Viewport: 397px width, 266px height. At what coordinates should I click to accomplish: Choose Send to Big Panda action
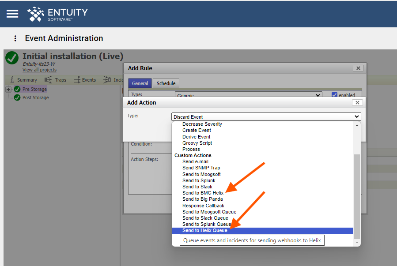(203, 199)
